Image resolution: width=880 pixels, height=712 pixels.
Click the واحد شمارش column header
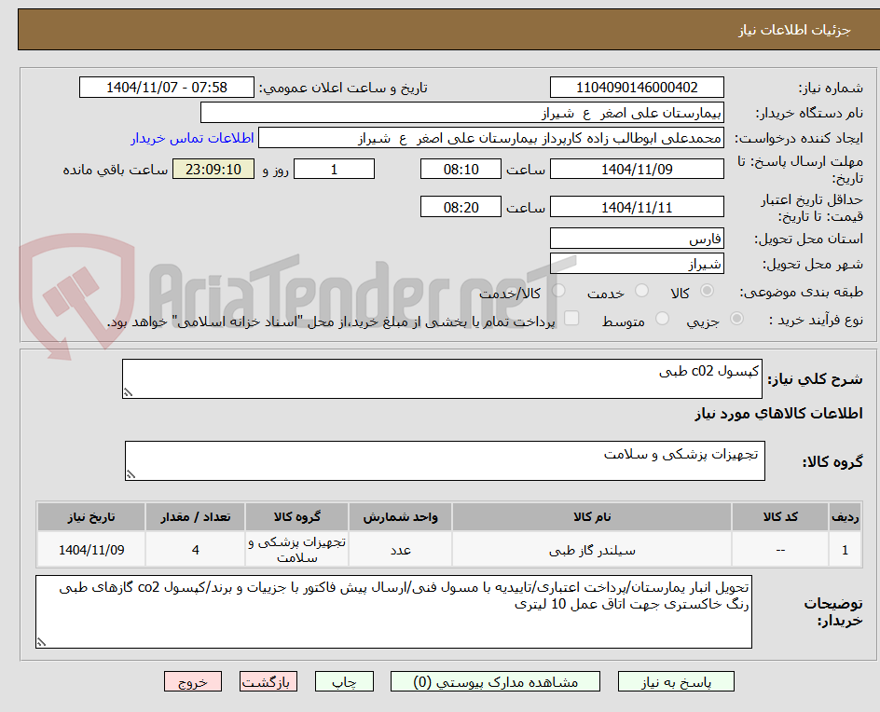click(401, 516)
